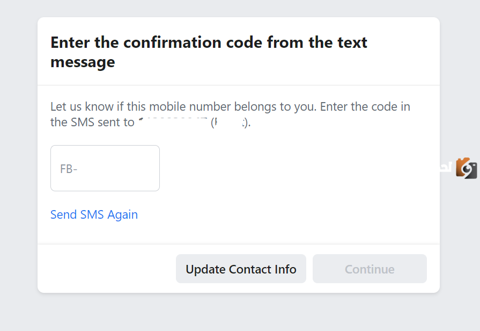
Task: Click the blurred text inside the parentheses
Action: tap(229, 122)
